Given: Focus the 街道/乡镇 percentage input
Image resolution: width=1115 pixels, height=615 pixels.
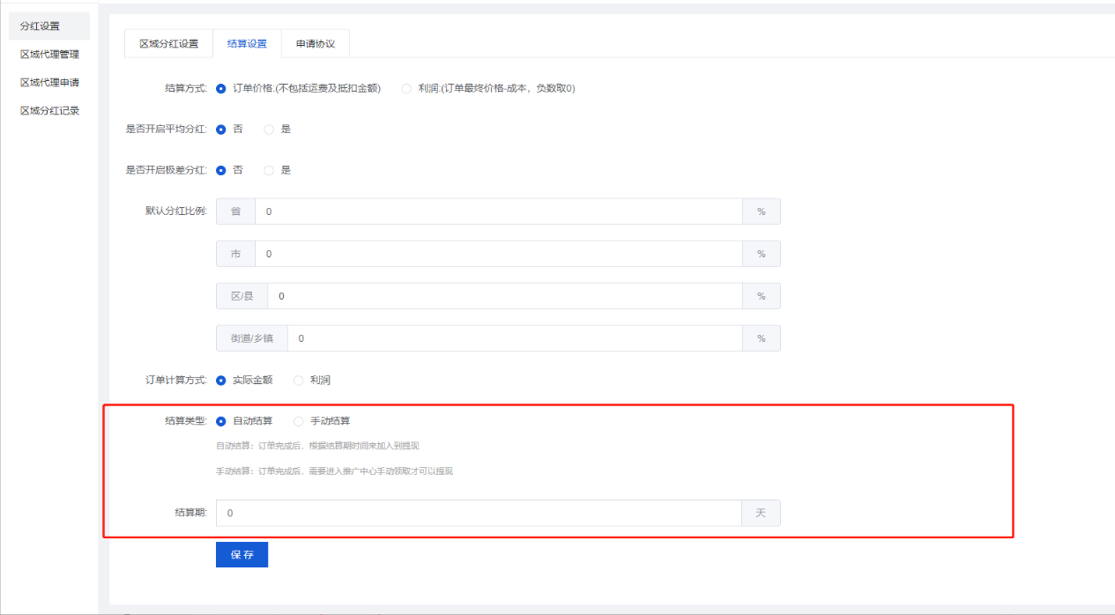Looking at the screenshot, I should point(515,338).
